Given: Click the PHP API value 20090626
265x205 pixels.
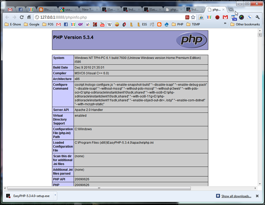Looking at the screenshot, I should pos(82,179).
